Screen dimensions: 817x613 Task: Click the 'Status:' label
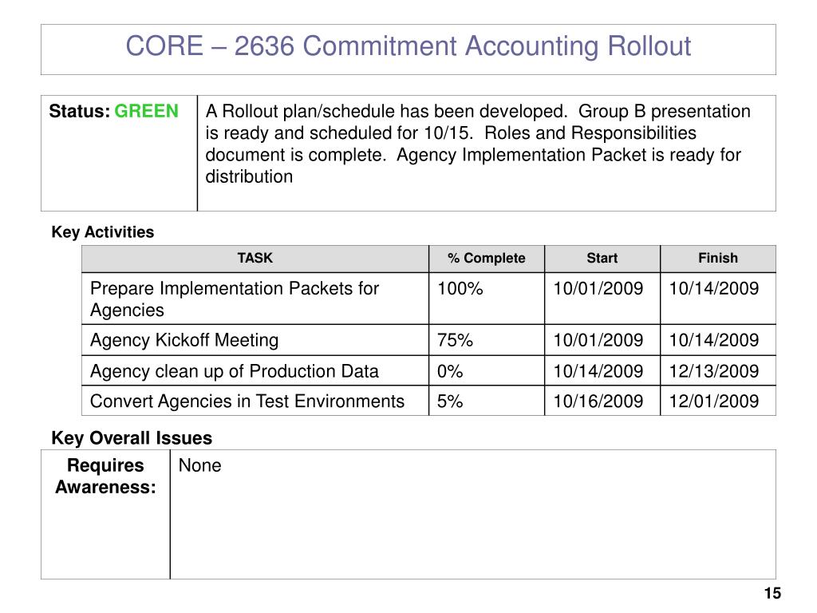[x=80, y=111]
